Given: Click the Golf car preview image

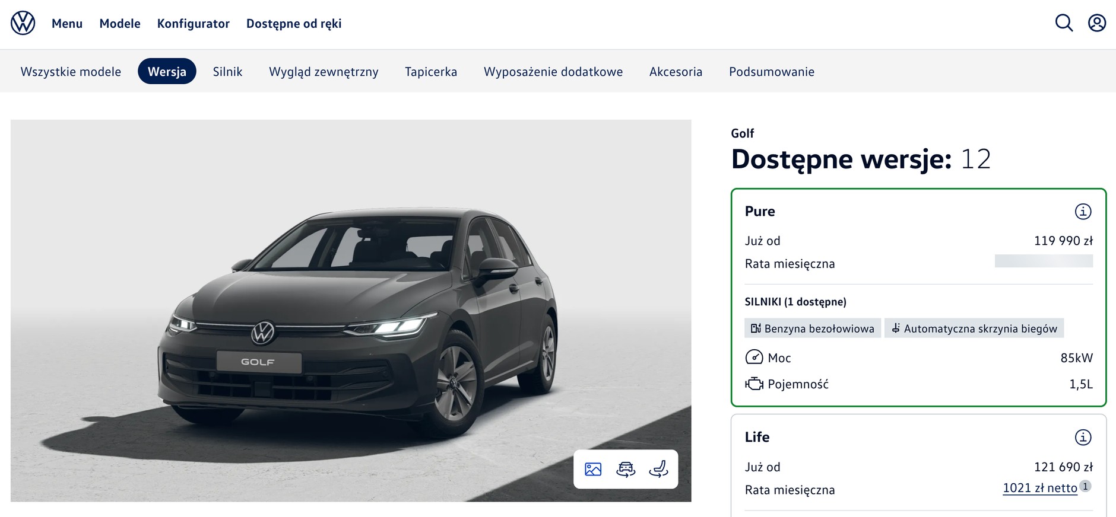Looking at the screenshot, I should click(x=351, y=311).
